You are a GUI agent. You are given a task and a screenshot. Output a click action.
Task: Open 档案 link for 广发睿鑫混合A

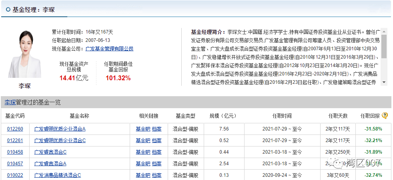coord(157,164)
